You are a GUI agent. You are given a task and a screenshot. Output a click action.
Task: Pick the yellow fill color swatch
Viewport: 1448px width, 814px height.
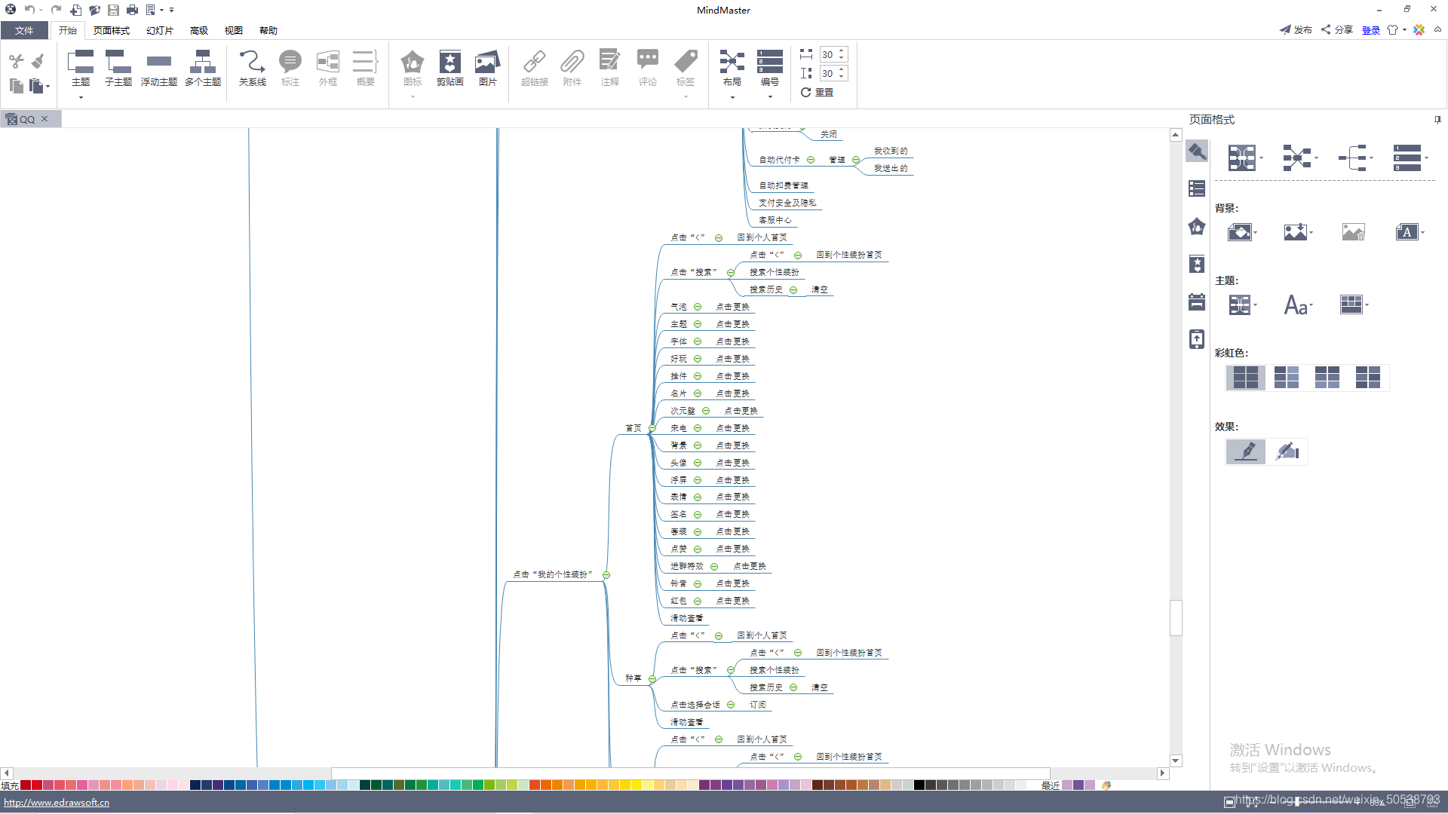(x=637, y=785)
